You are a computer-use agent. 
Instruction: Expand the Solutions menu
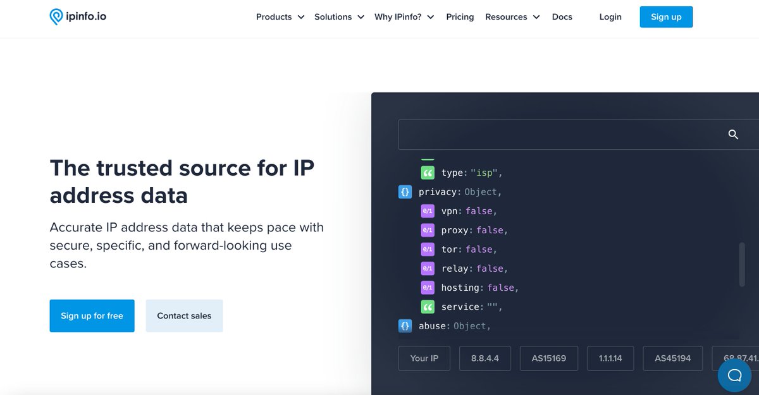(x=340, y=17)
